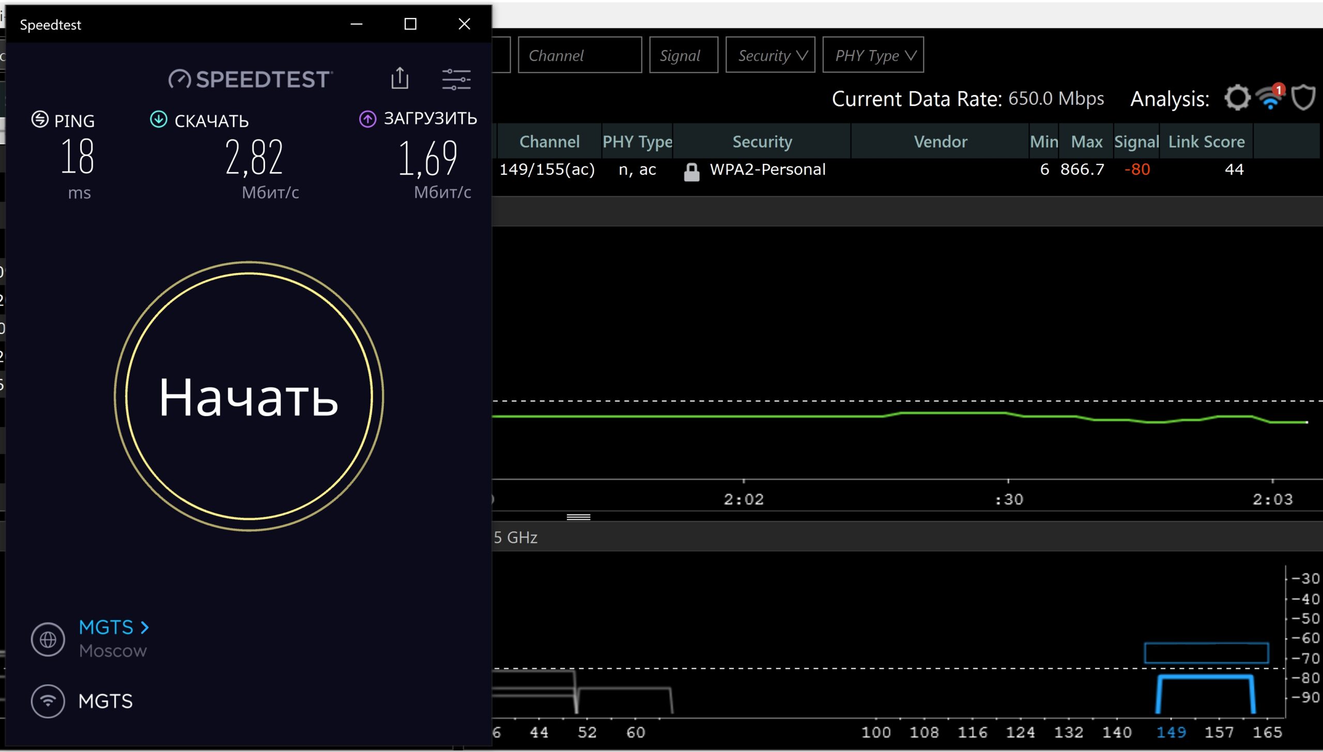The image size is (1323, 752).
Task: Sort by Vendor column header
Action: [x=940, y=141]
